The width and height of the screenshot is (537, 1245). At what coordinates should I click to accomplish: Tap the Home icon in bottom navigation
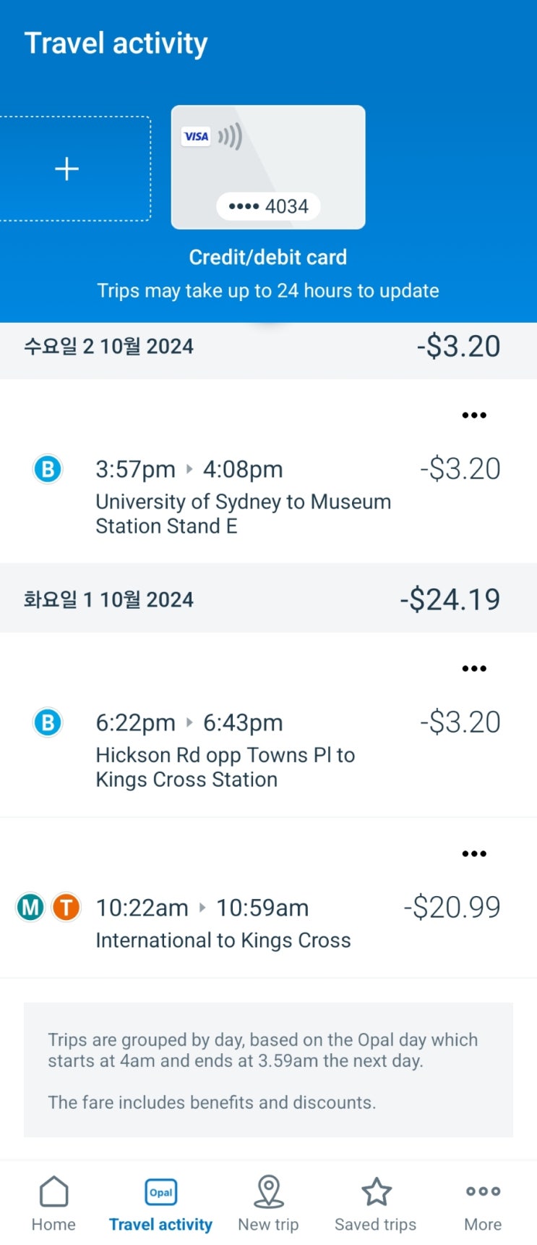click(x=53, y=1193)
